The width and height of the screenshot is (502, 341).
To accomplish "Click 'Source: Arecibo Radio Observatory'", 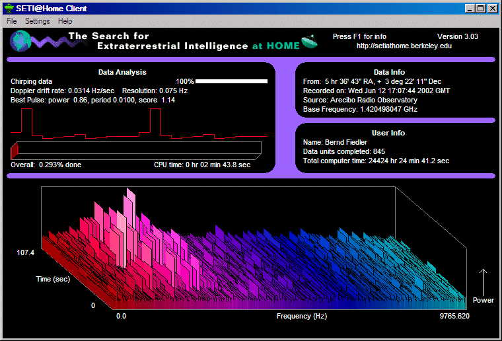I will [360, 100].
